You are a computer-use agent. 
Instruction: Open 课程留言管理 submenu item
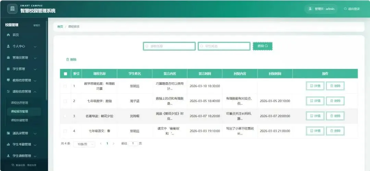tap(24, 111)
